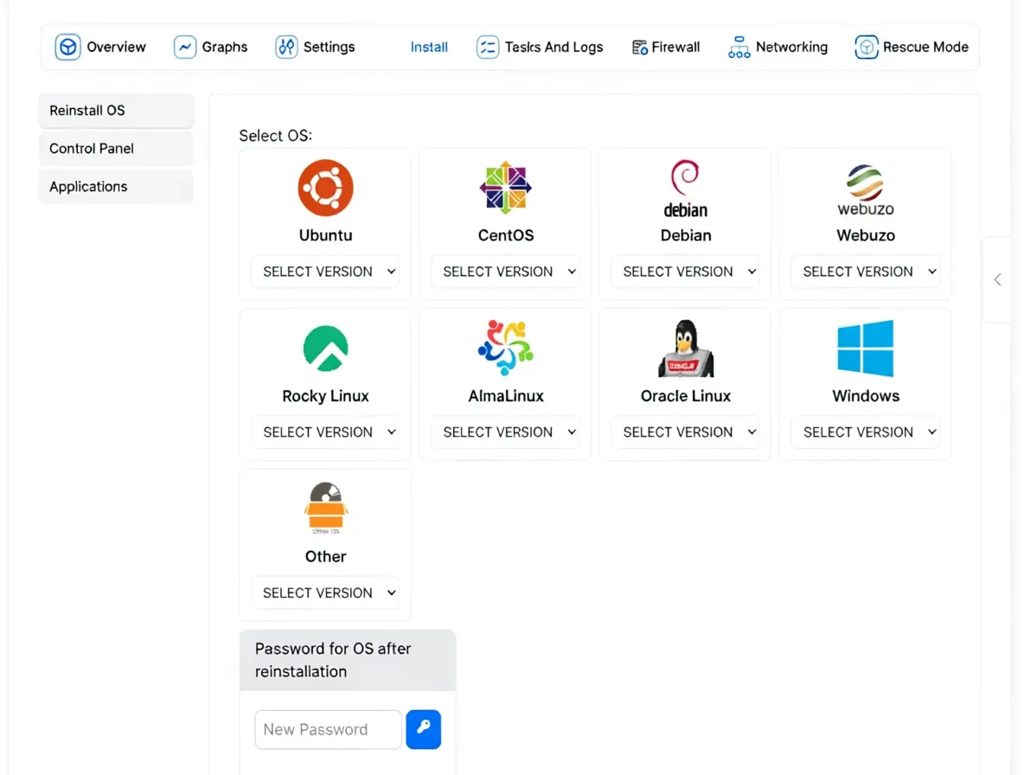Open Ubuntu SELECT VERSION dropdown
Image resolution: width=1024 pixels, height=775 pixels.
coord(325,272)
